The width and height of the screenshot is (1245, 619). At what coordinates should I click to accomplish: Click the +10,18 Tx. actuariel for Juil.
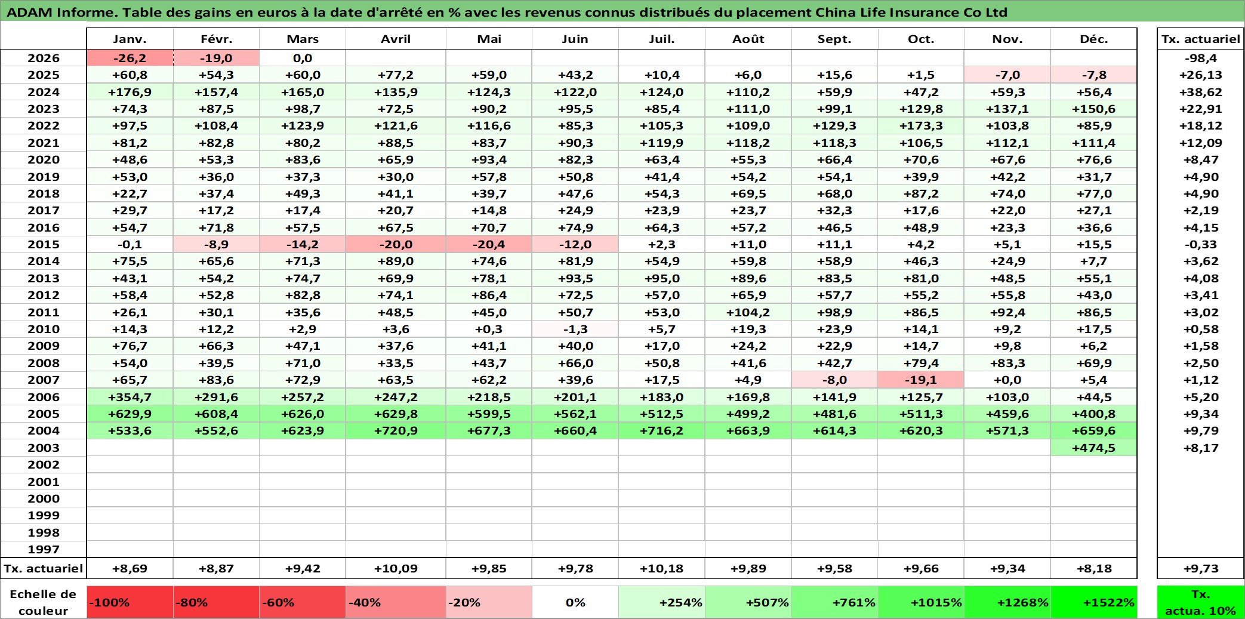point(661,568)
